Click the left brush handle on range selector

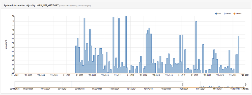(183, 84)
